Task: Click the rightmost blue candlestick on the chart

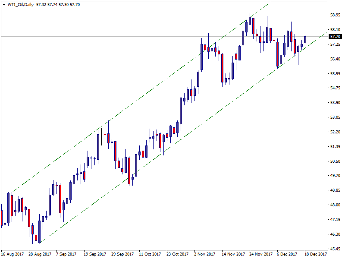Action: [305, 40]
